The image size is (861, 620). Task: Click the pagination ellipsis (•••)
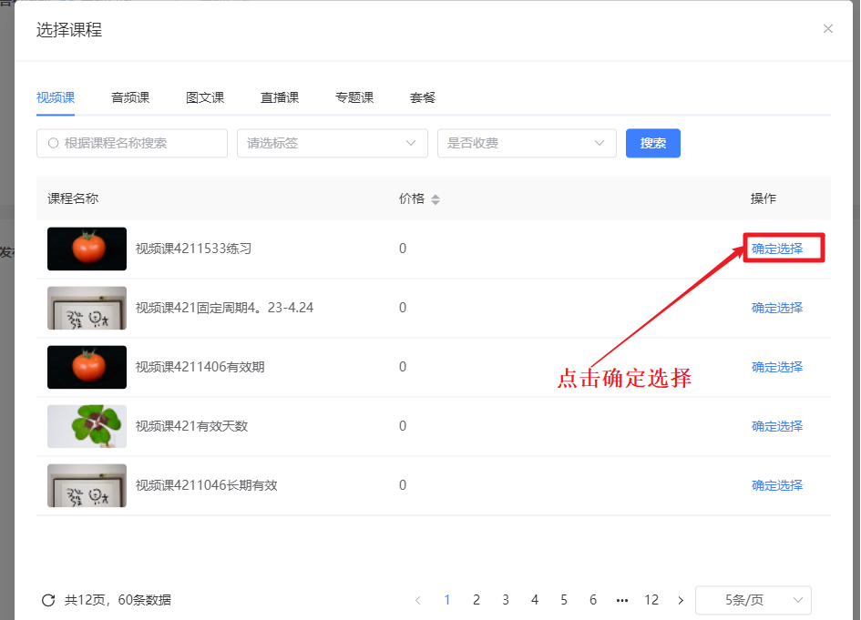(x=621, y=600)
